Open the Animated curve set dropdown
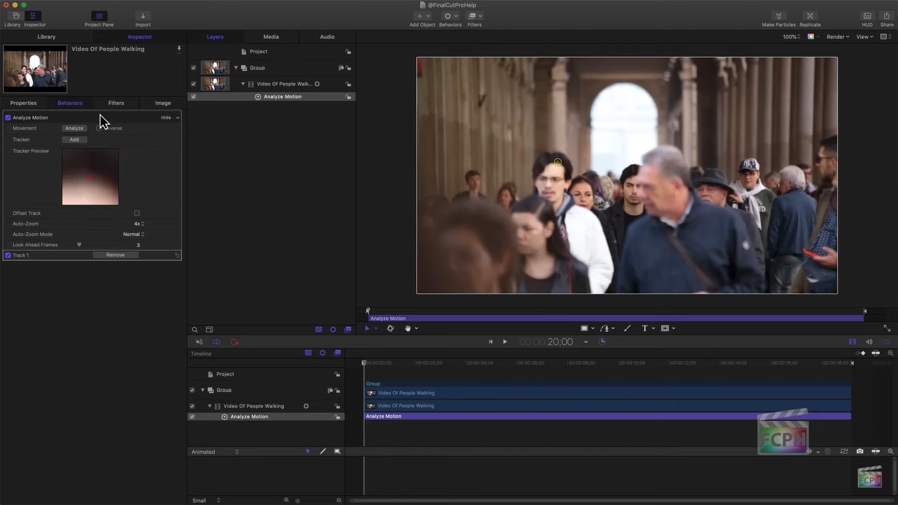The width and height of the screenshot is (898, 505). pos(215,452)
